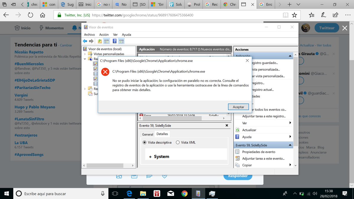Click the Cortana microphone icon
This screenshot has width=354, height=199.
click(103, 193)
